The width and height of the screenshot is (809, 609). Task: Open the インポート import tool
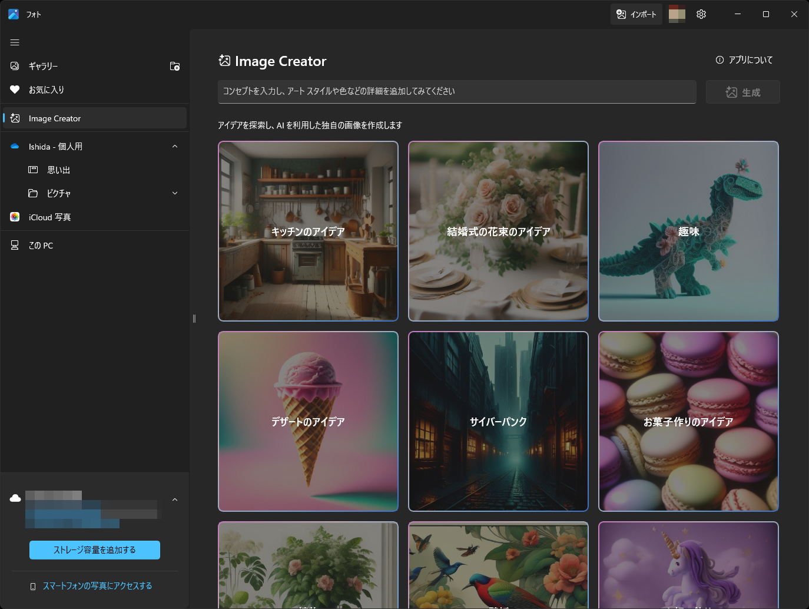[x=636, y=14]
